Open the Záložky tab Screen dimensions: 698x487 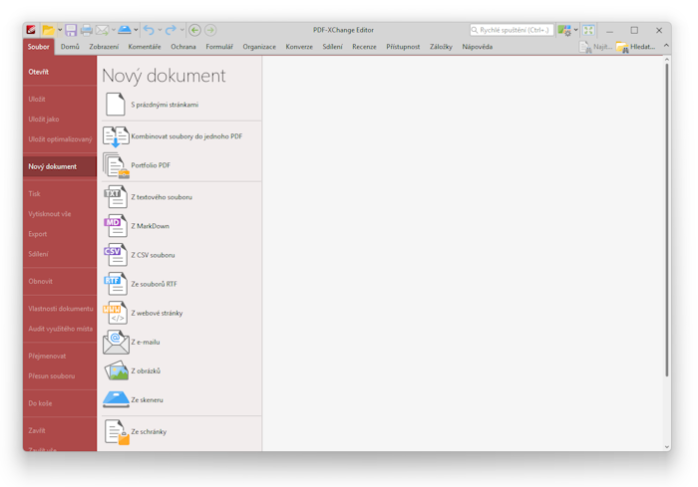point(441,47)
